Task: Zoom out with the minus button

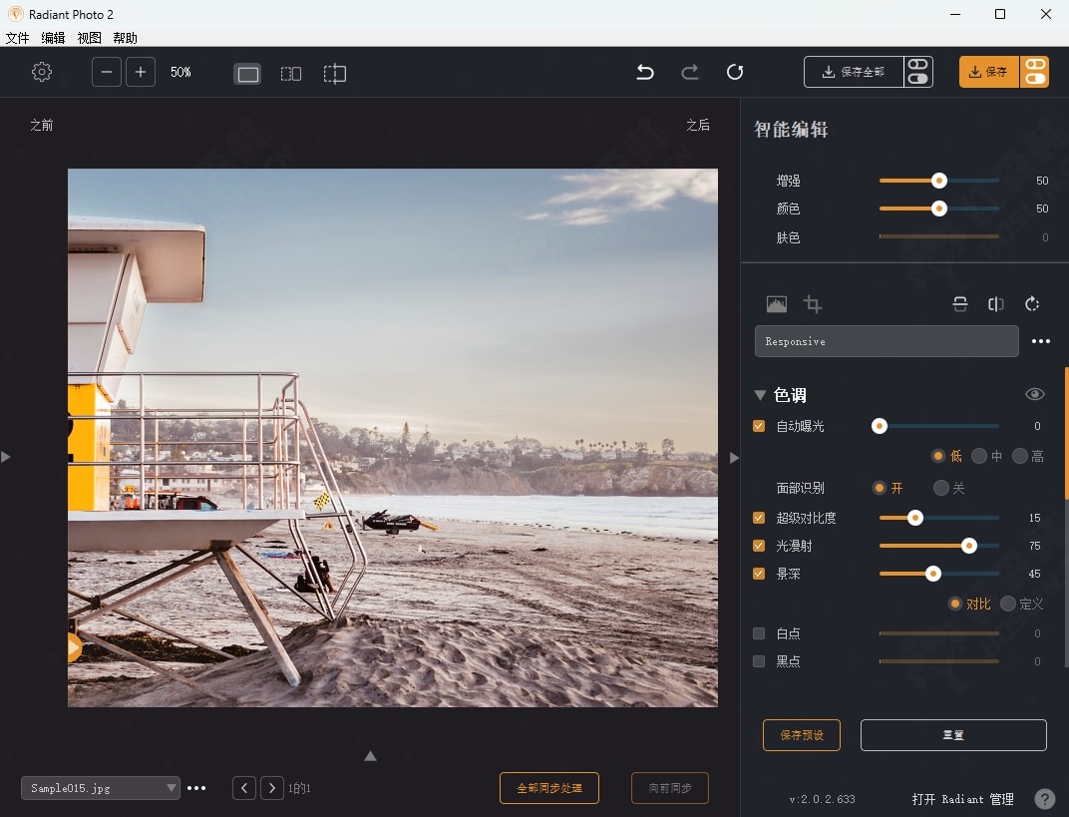Action: [107, 72]
